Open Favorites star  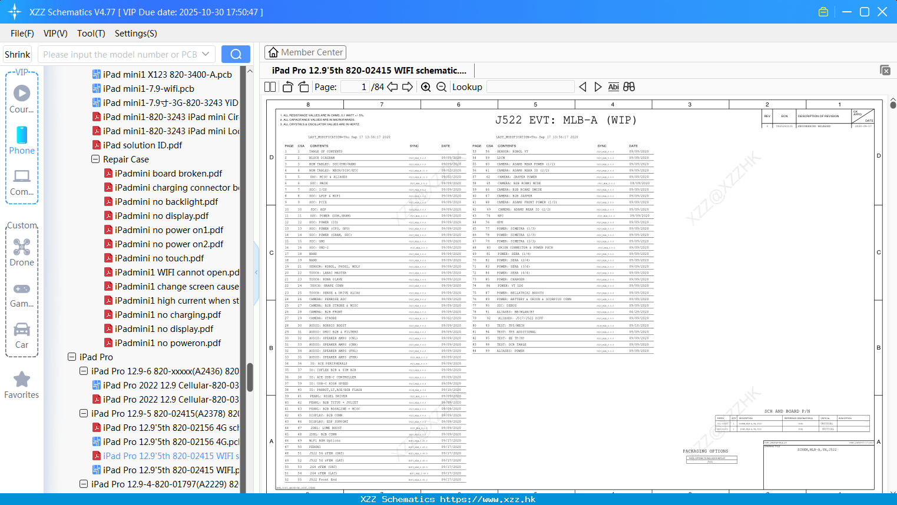[x=22, y=385]
